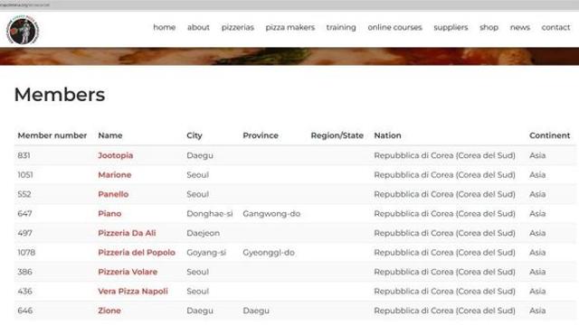Open the Zione member link
Image resolution: width=579 pixels, height=325 pixels.
coord(109,311)
